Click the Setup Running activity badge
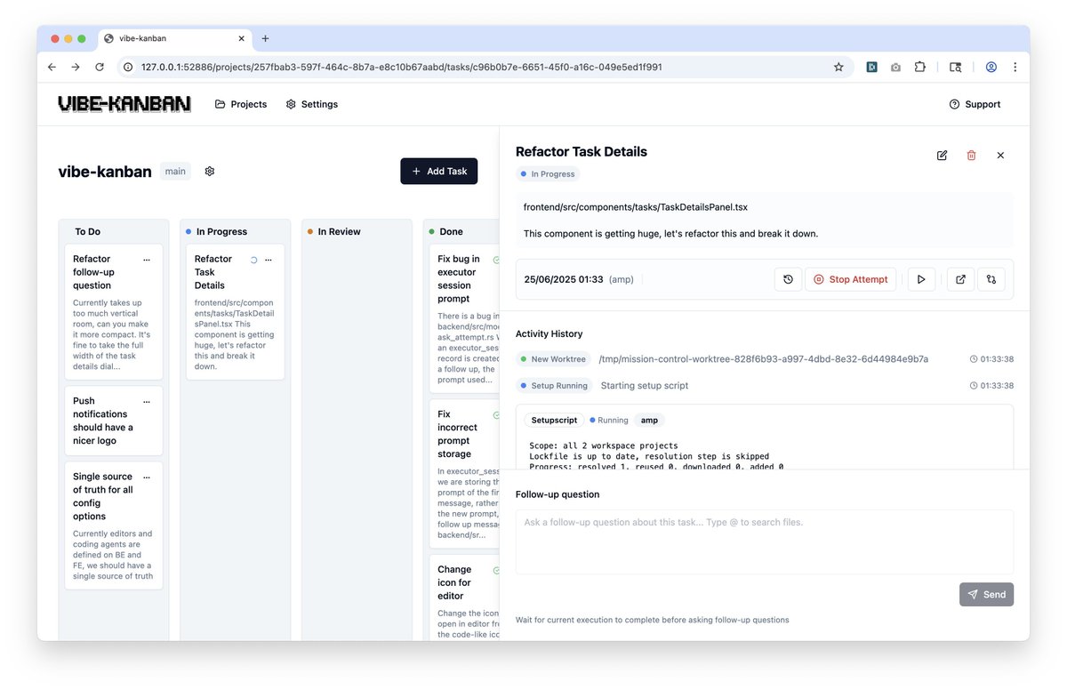Viewport: 1067px width, 690px height. click(x=554, y=386)
